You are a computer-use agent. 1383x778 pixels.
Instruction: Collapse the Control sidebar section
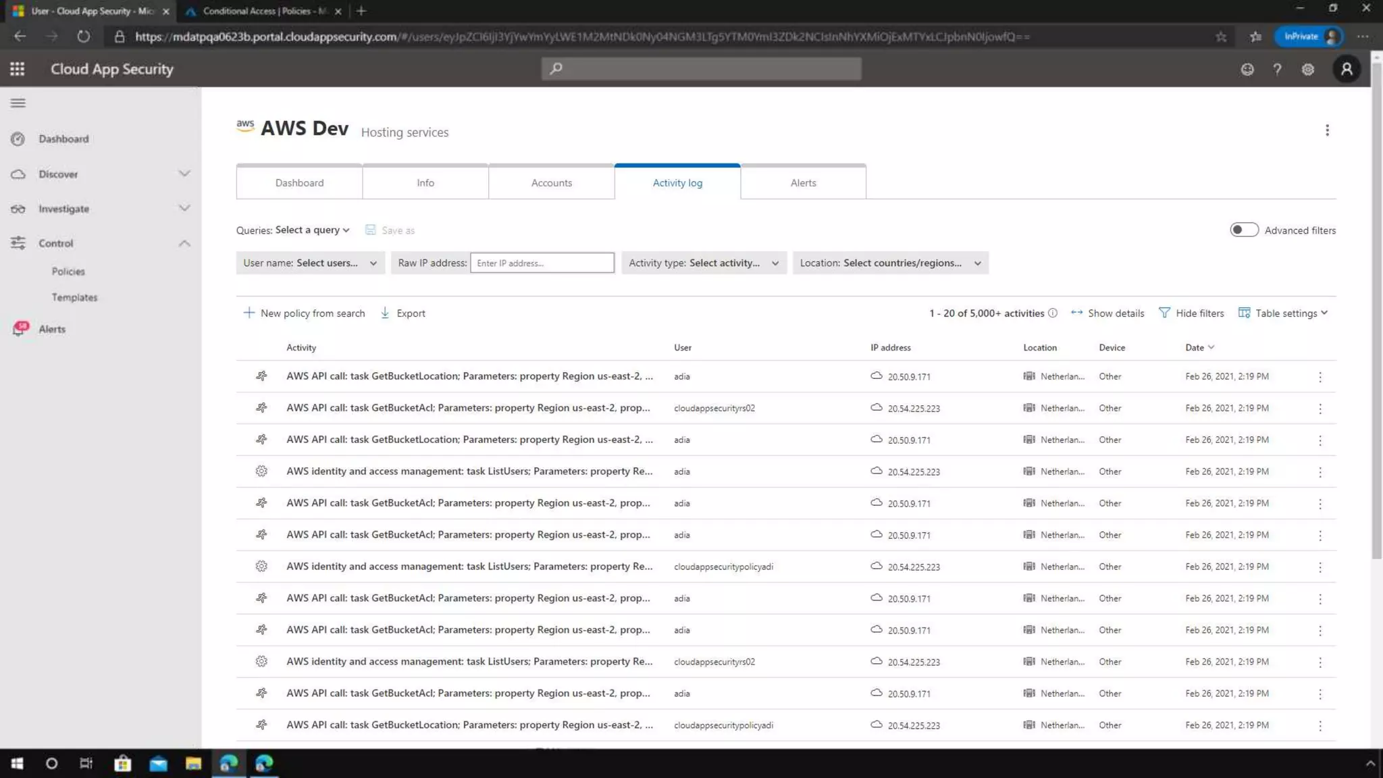click(x=184, y=243)
